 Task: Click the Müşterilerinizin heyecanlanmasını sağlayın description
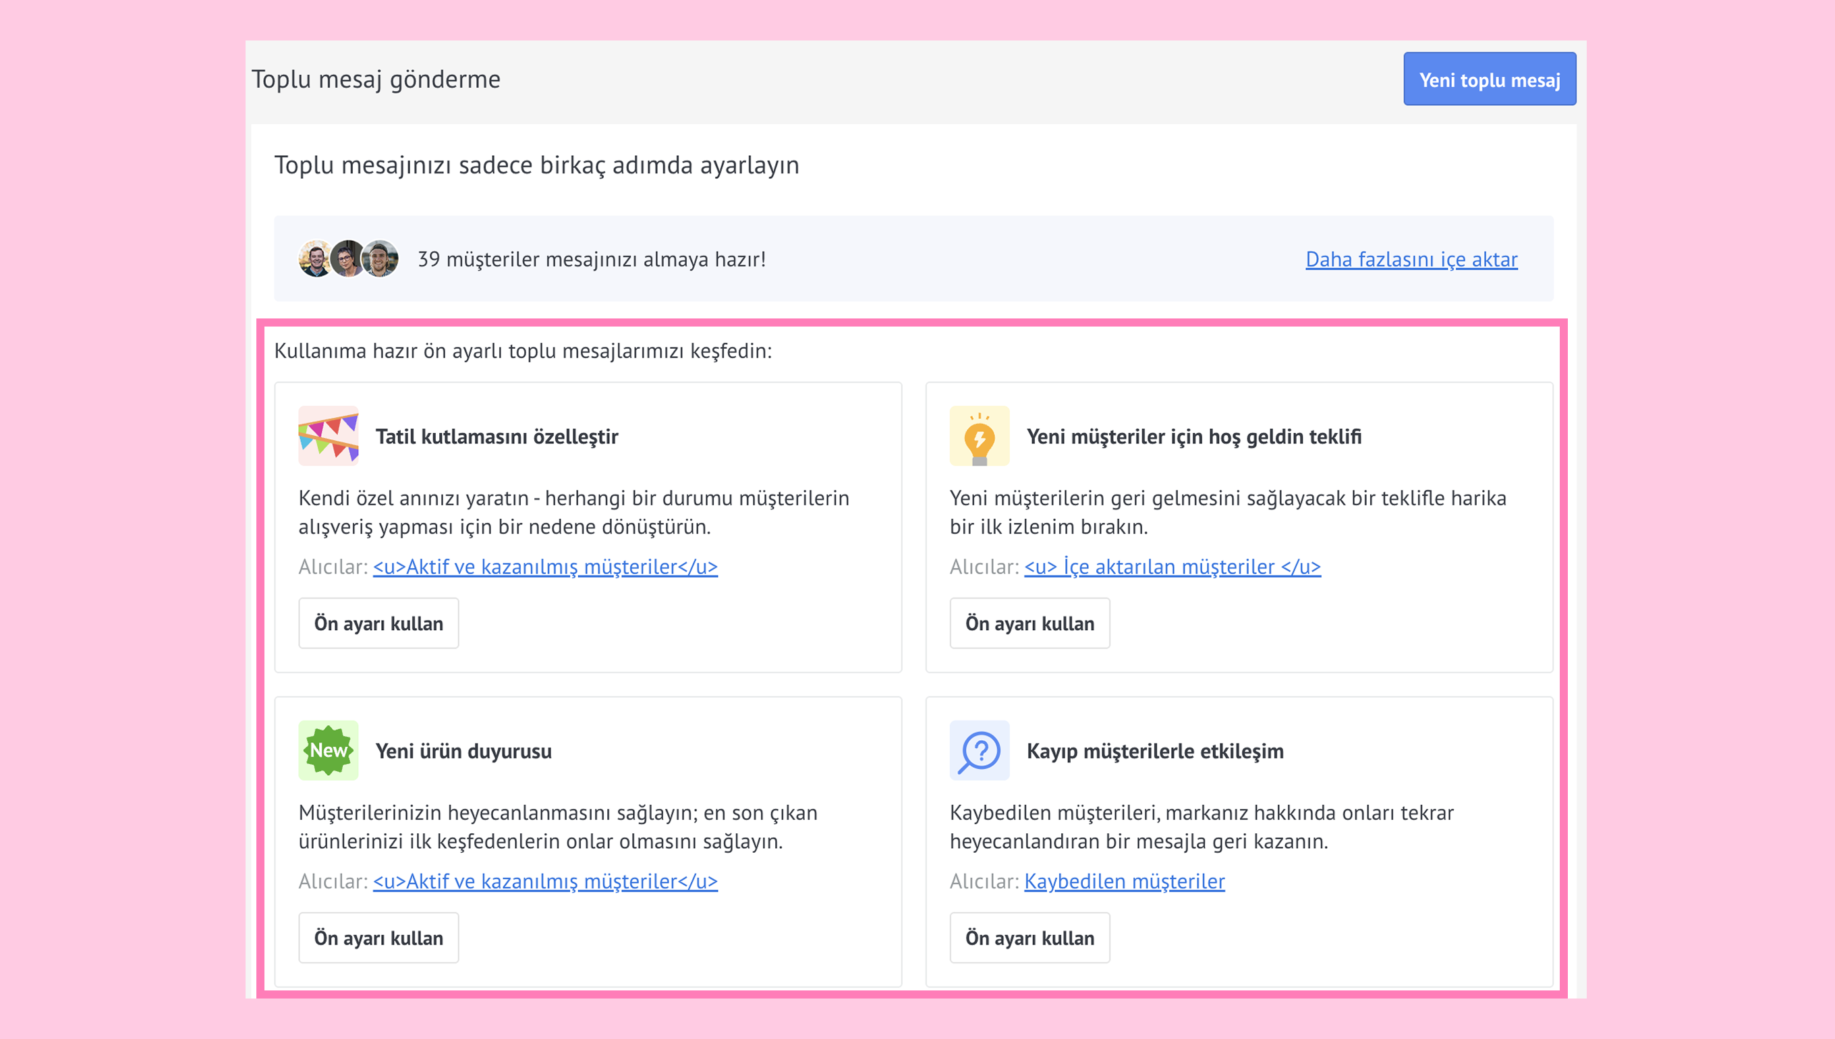coord(558,827)
